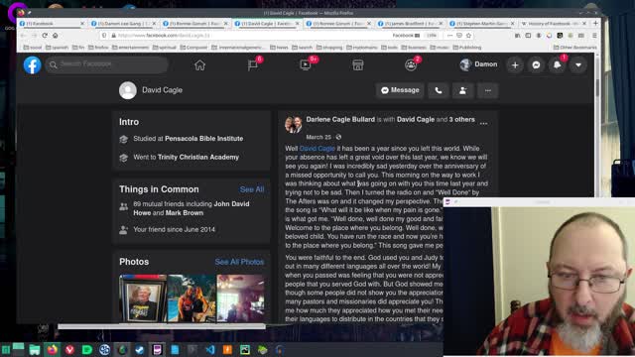Open the file manager in taskbar
Viewport: 635px width, 357px height.
pyautogui.click(x=35, y=349)
